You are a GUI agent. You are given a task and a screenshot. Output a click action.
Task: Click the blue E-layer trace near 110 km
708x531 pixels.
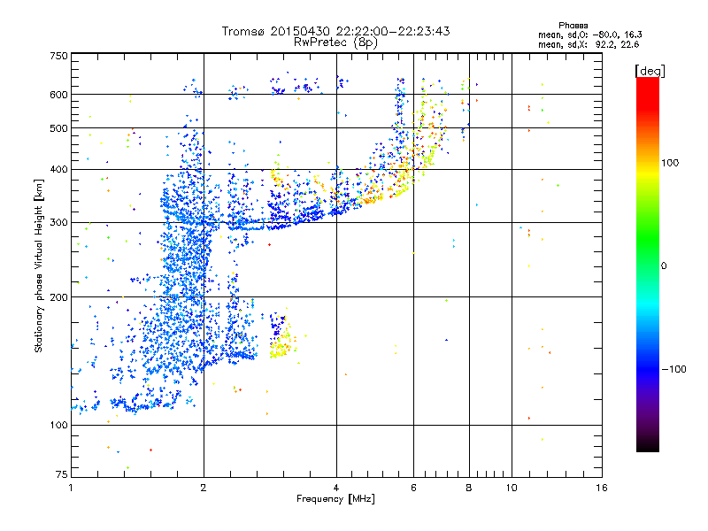(135, 404)
